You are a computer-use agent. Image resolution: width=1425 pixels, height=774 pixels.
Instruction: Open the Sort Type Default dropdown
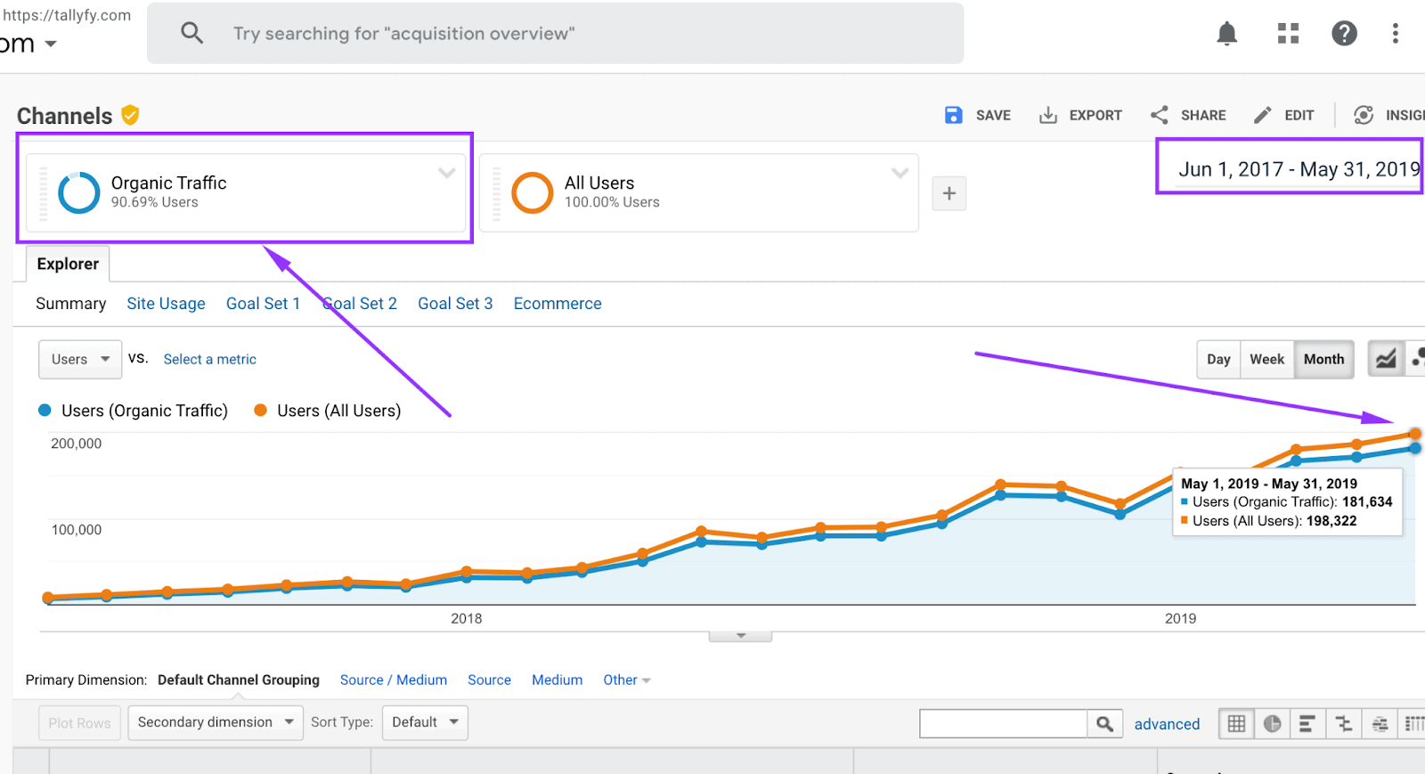coord(424,722)
